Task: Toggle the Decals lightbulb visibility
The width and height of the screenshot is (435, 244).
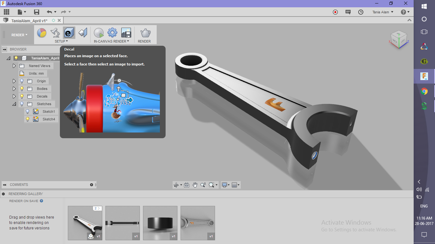Action: 22,96
